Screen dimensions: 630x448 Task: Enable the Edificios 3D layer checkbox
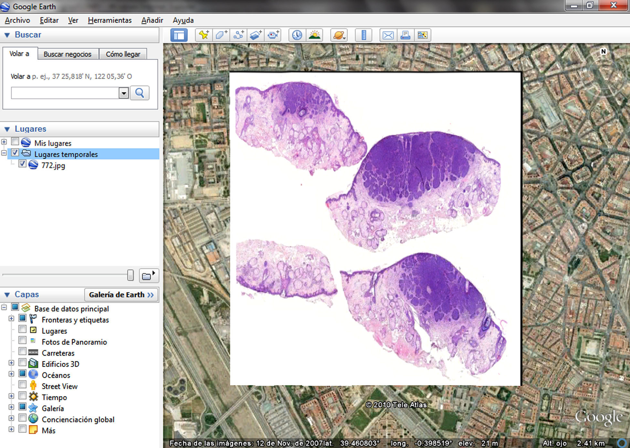pyautogui.click(x=22, y=363)
